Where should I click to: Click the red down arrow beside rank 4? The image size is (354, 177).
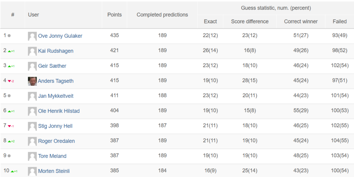(x=9, y=81)
